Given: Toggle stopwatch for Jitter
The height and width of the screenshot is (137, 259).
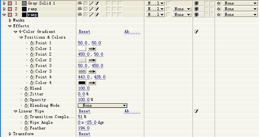Looking at the screenshot, I should click(26, 94).
